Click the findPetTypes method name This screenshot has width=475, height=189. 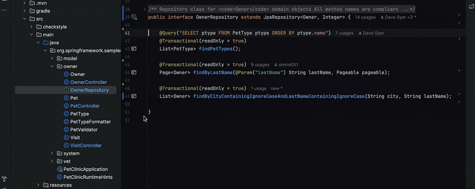tap(216, 49)
